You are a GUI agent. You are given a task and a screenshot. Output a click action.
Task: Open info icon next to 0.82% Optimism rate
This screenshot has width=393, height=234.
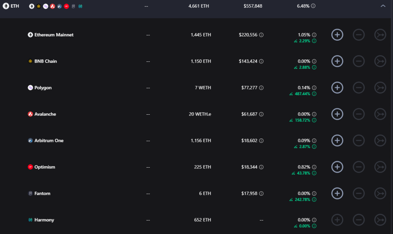[x=314, y=167]
